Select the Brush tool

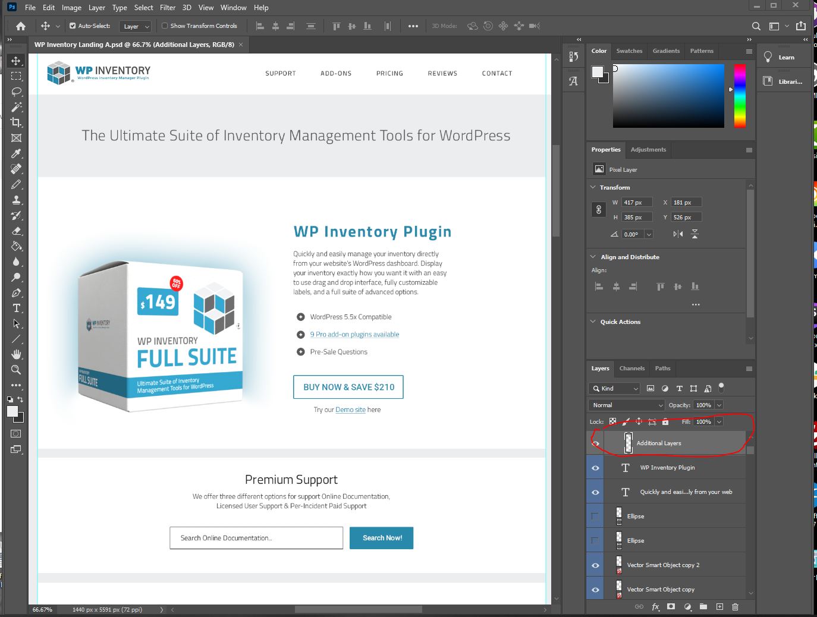point(16,184)
